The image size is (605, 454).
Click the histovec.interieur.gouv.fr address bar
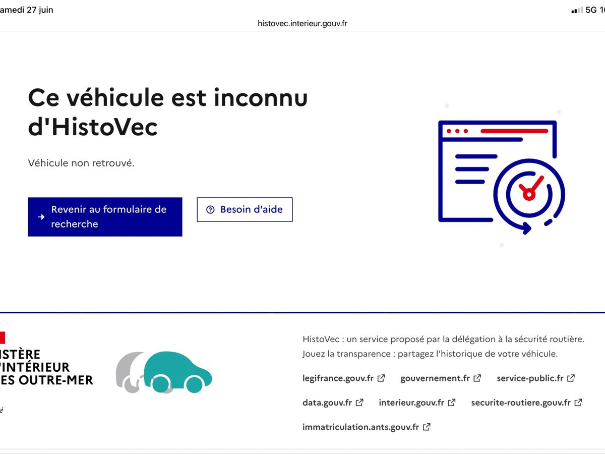pos(302,23)
